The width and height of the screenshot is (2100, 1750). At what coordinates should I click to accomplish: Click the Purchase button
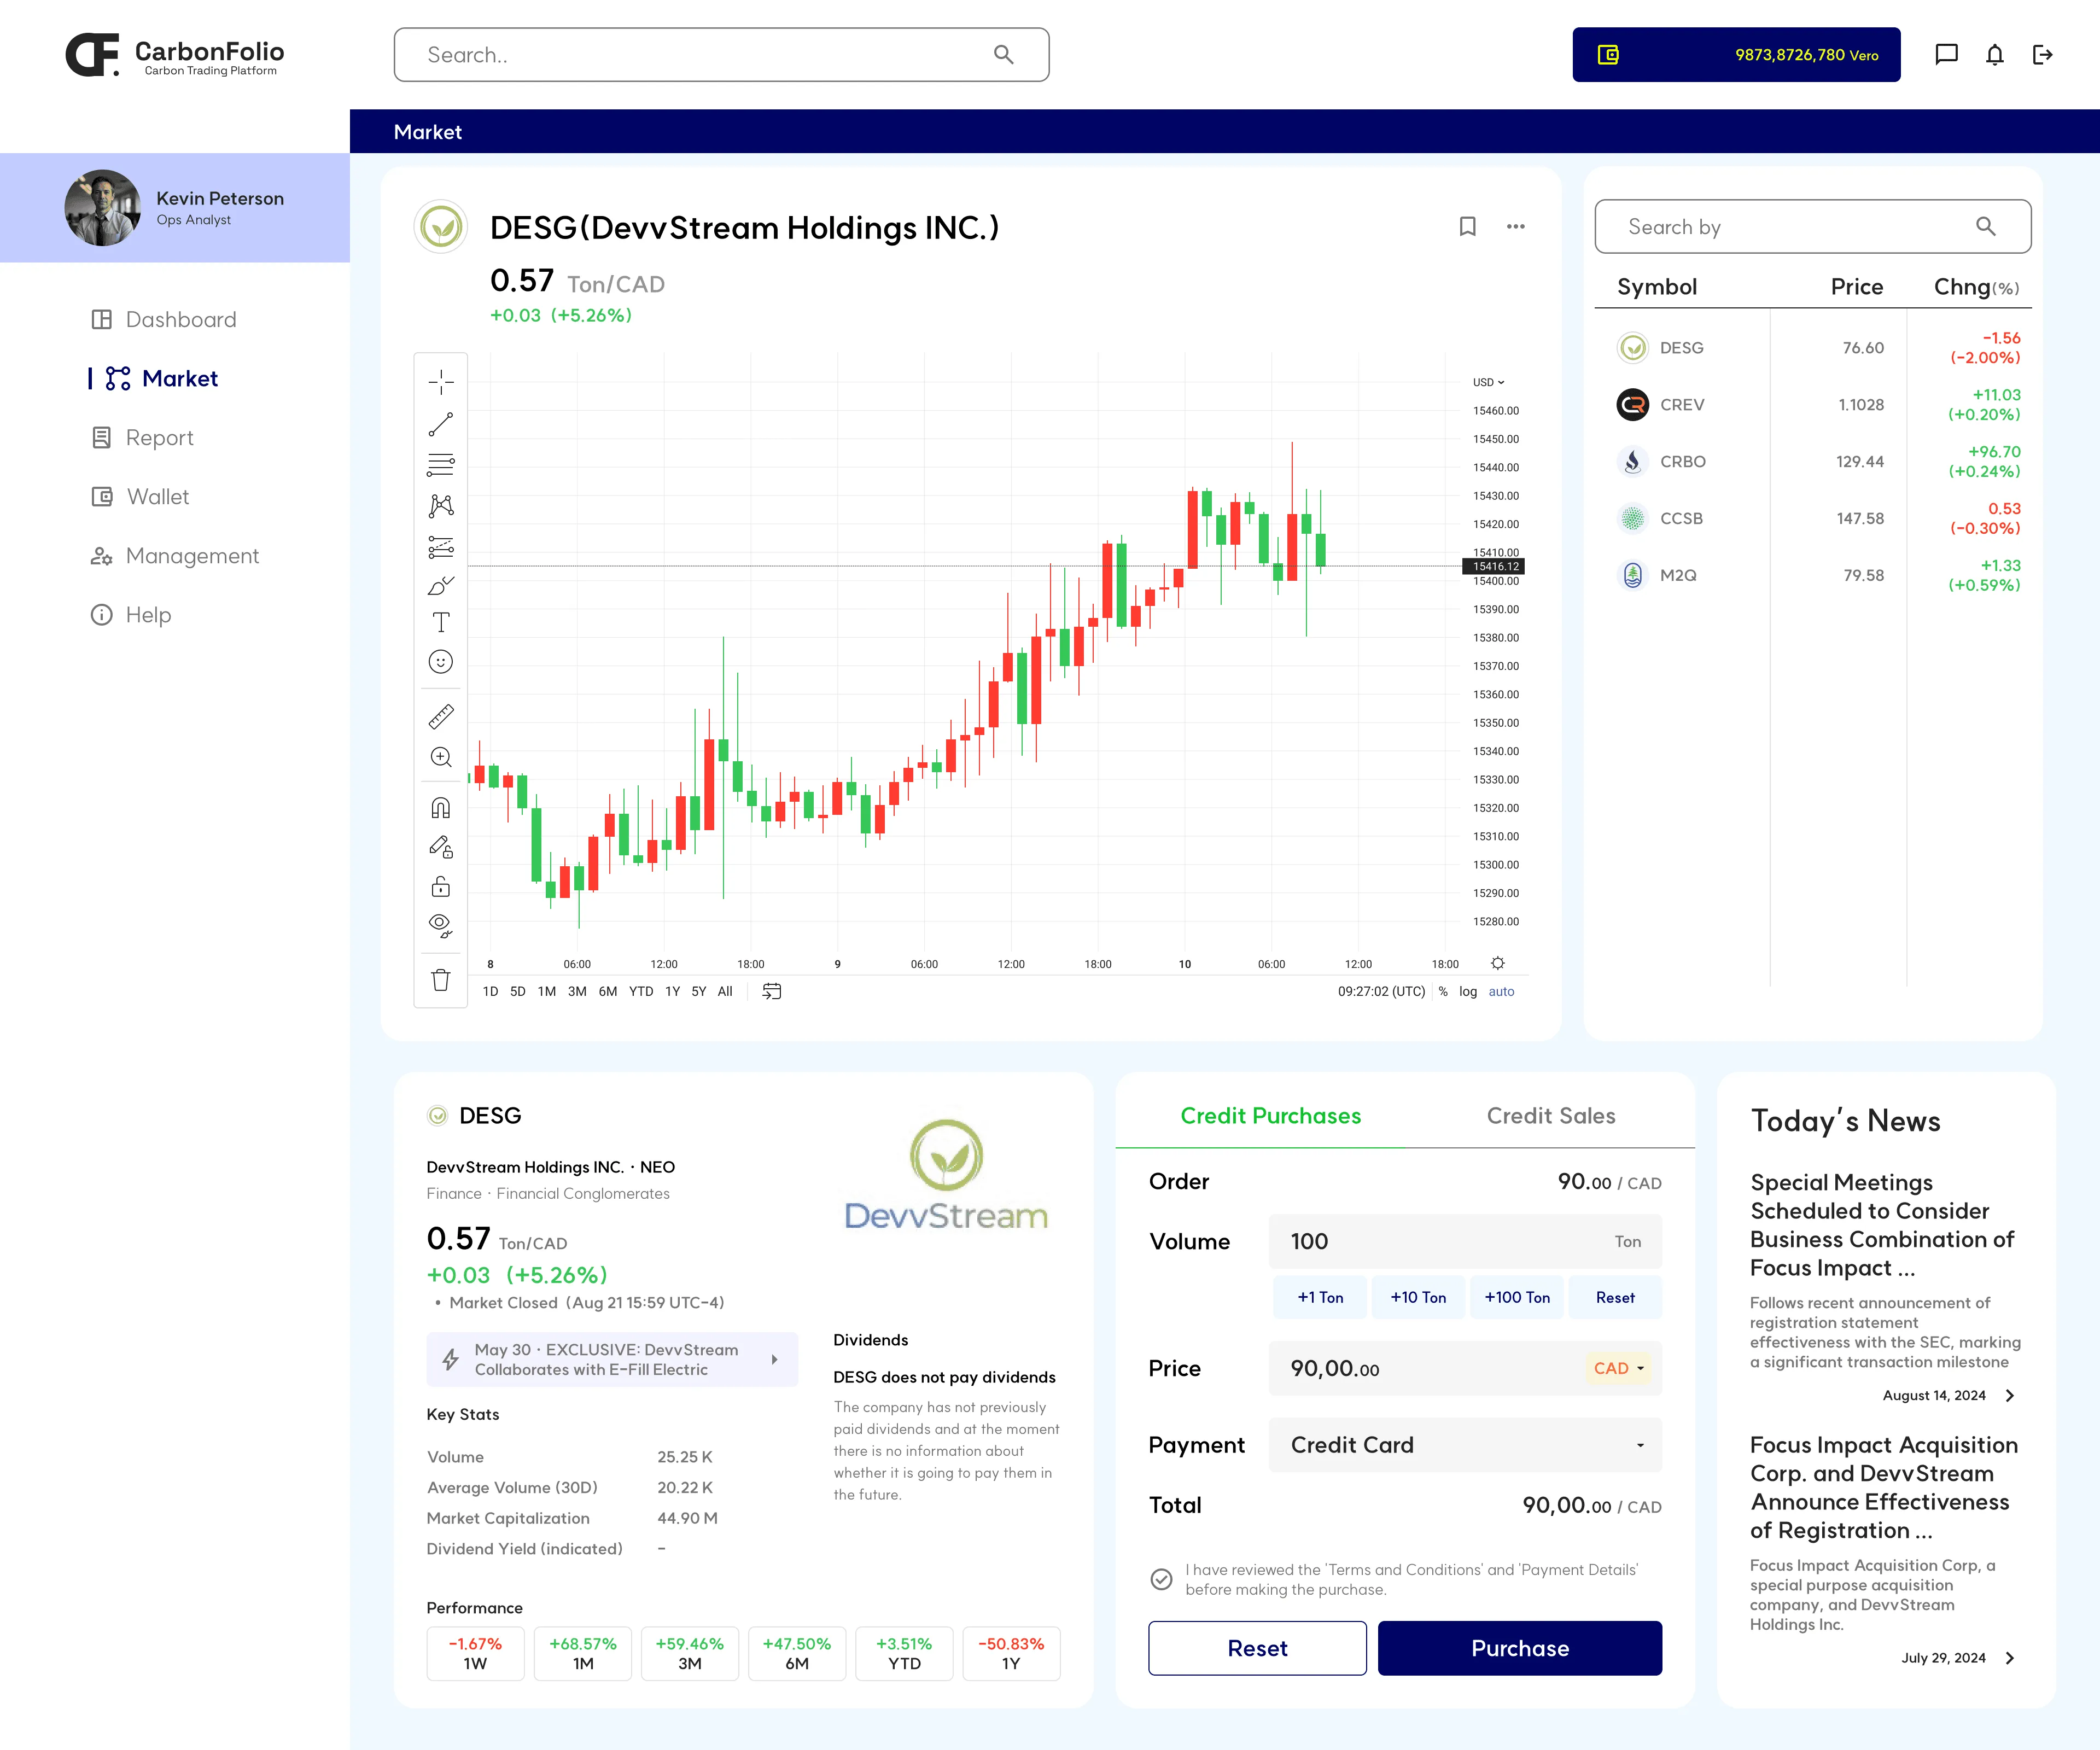1519,1648
